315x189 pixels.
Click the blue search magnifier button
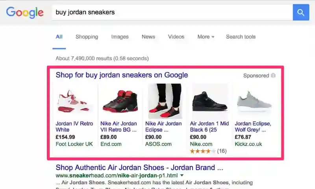click(301, 12)
